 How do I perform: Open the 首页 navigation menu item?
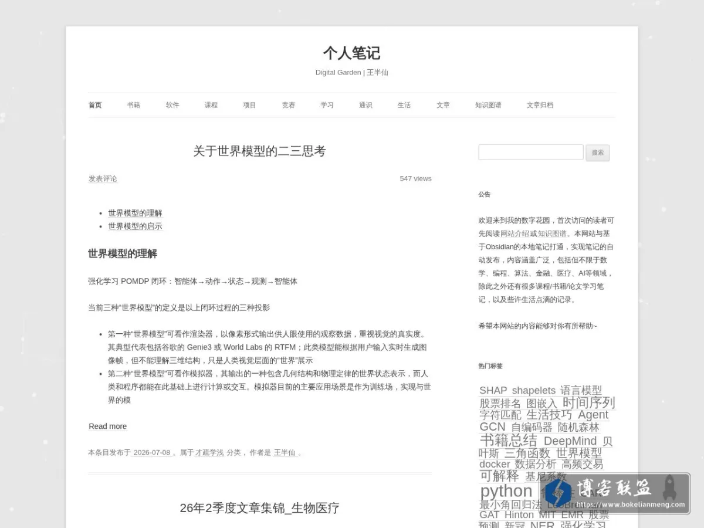(x=95, y=105)
